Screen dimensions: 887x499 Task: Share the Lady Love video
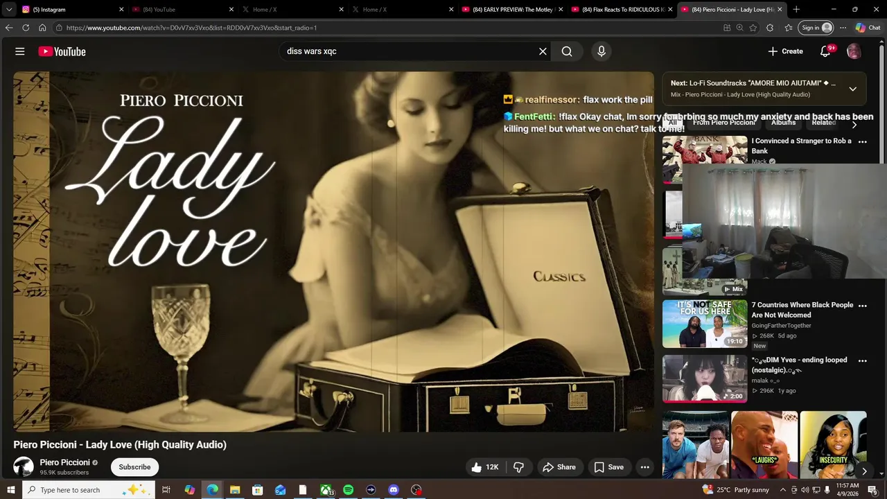coord(559,467)
